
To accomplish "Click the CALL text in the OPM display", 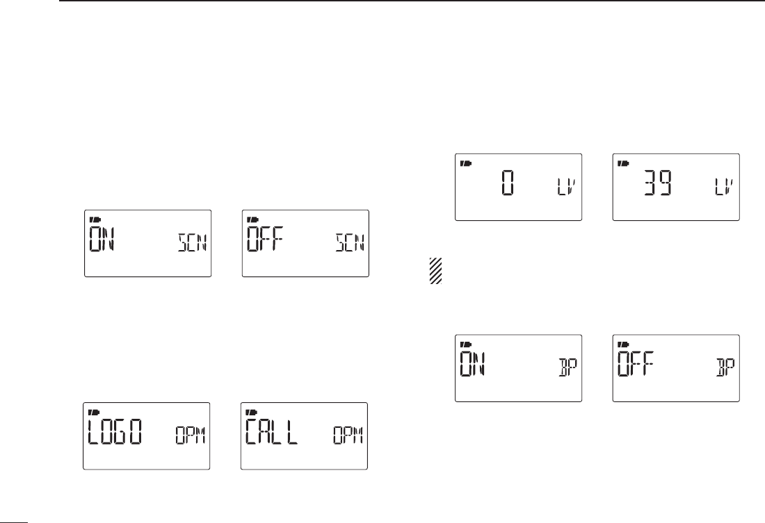I will pyautogui.click(x=271, y=432).
